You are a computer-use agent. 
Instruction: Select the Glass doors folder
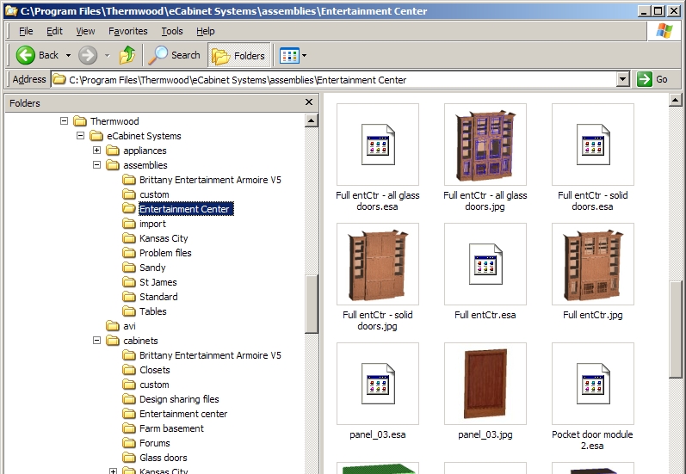click(155, 458)
